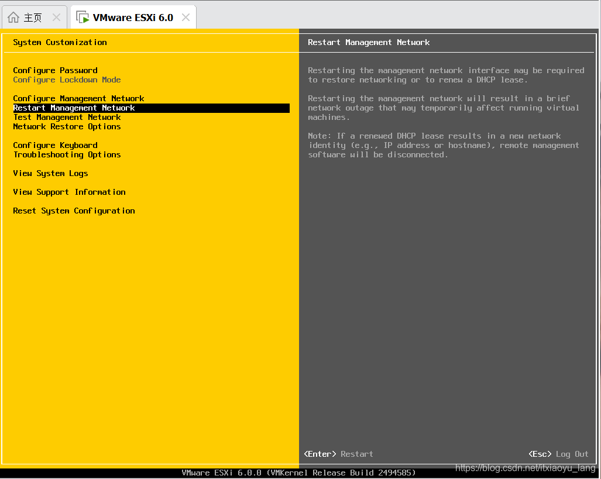Image resolution: width=601 pixels, height=479 pixels.
Task: Click the first description paragraph about restarting interface
Action: pos(446,75)
